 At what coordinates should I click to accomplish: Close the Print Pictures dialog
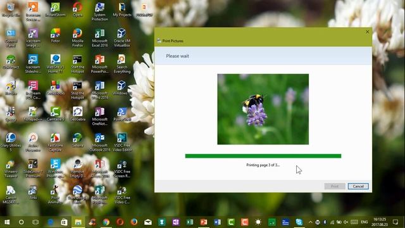click(x=367, y=32)
